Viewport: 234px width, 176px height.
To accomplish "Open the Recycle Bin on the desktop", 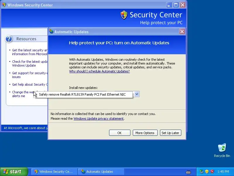I will pos(222,150).
